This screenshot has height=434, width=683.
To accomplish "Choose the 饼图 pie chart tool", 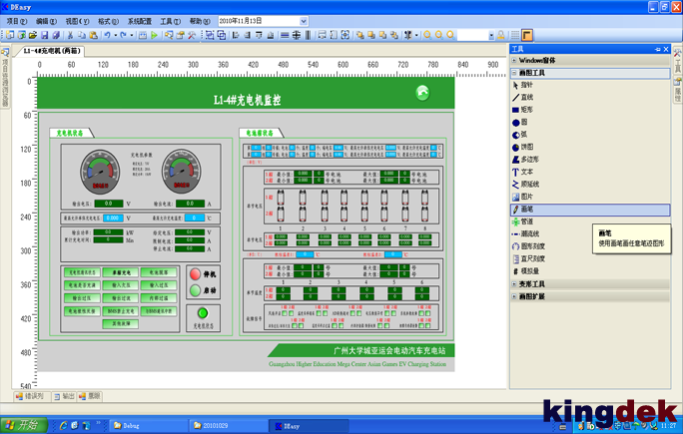I will click(x=526, y=147).
